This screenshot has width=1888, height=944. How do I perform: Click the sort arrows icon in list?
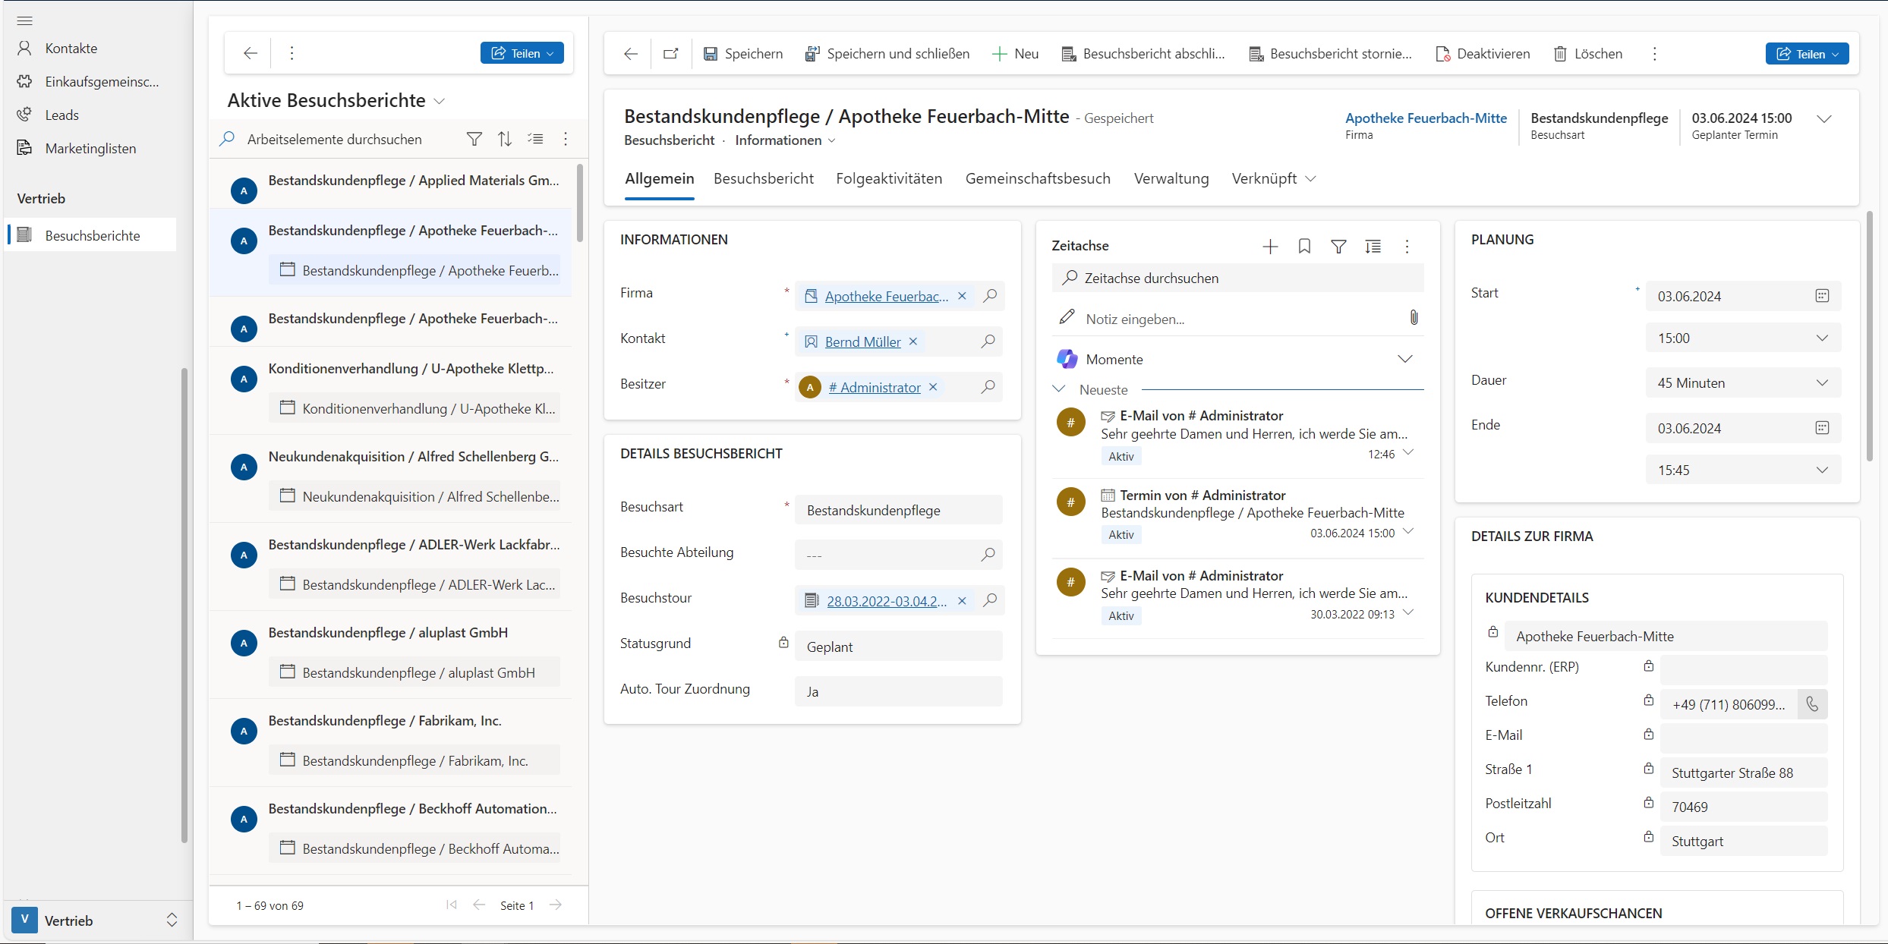pos(505,139)
